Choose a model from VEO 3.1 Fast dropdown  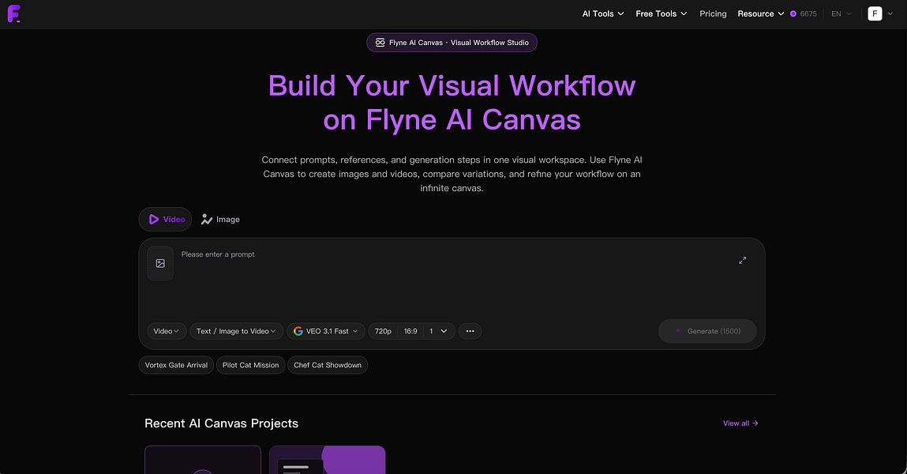click(x=326, y=331)
